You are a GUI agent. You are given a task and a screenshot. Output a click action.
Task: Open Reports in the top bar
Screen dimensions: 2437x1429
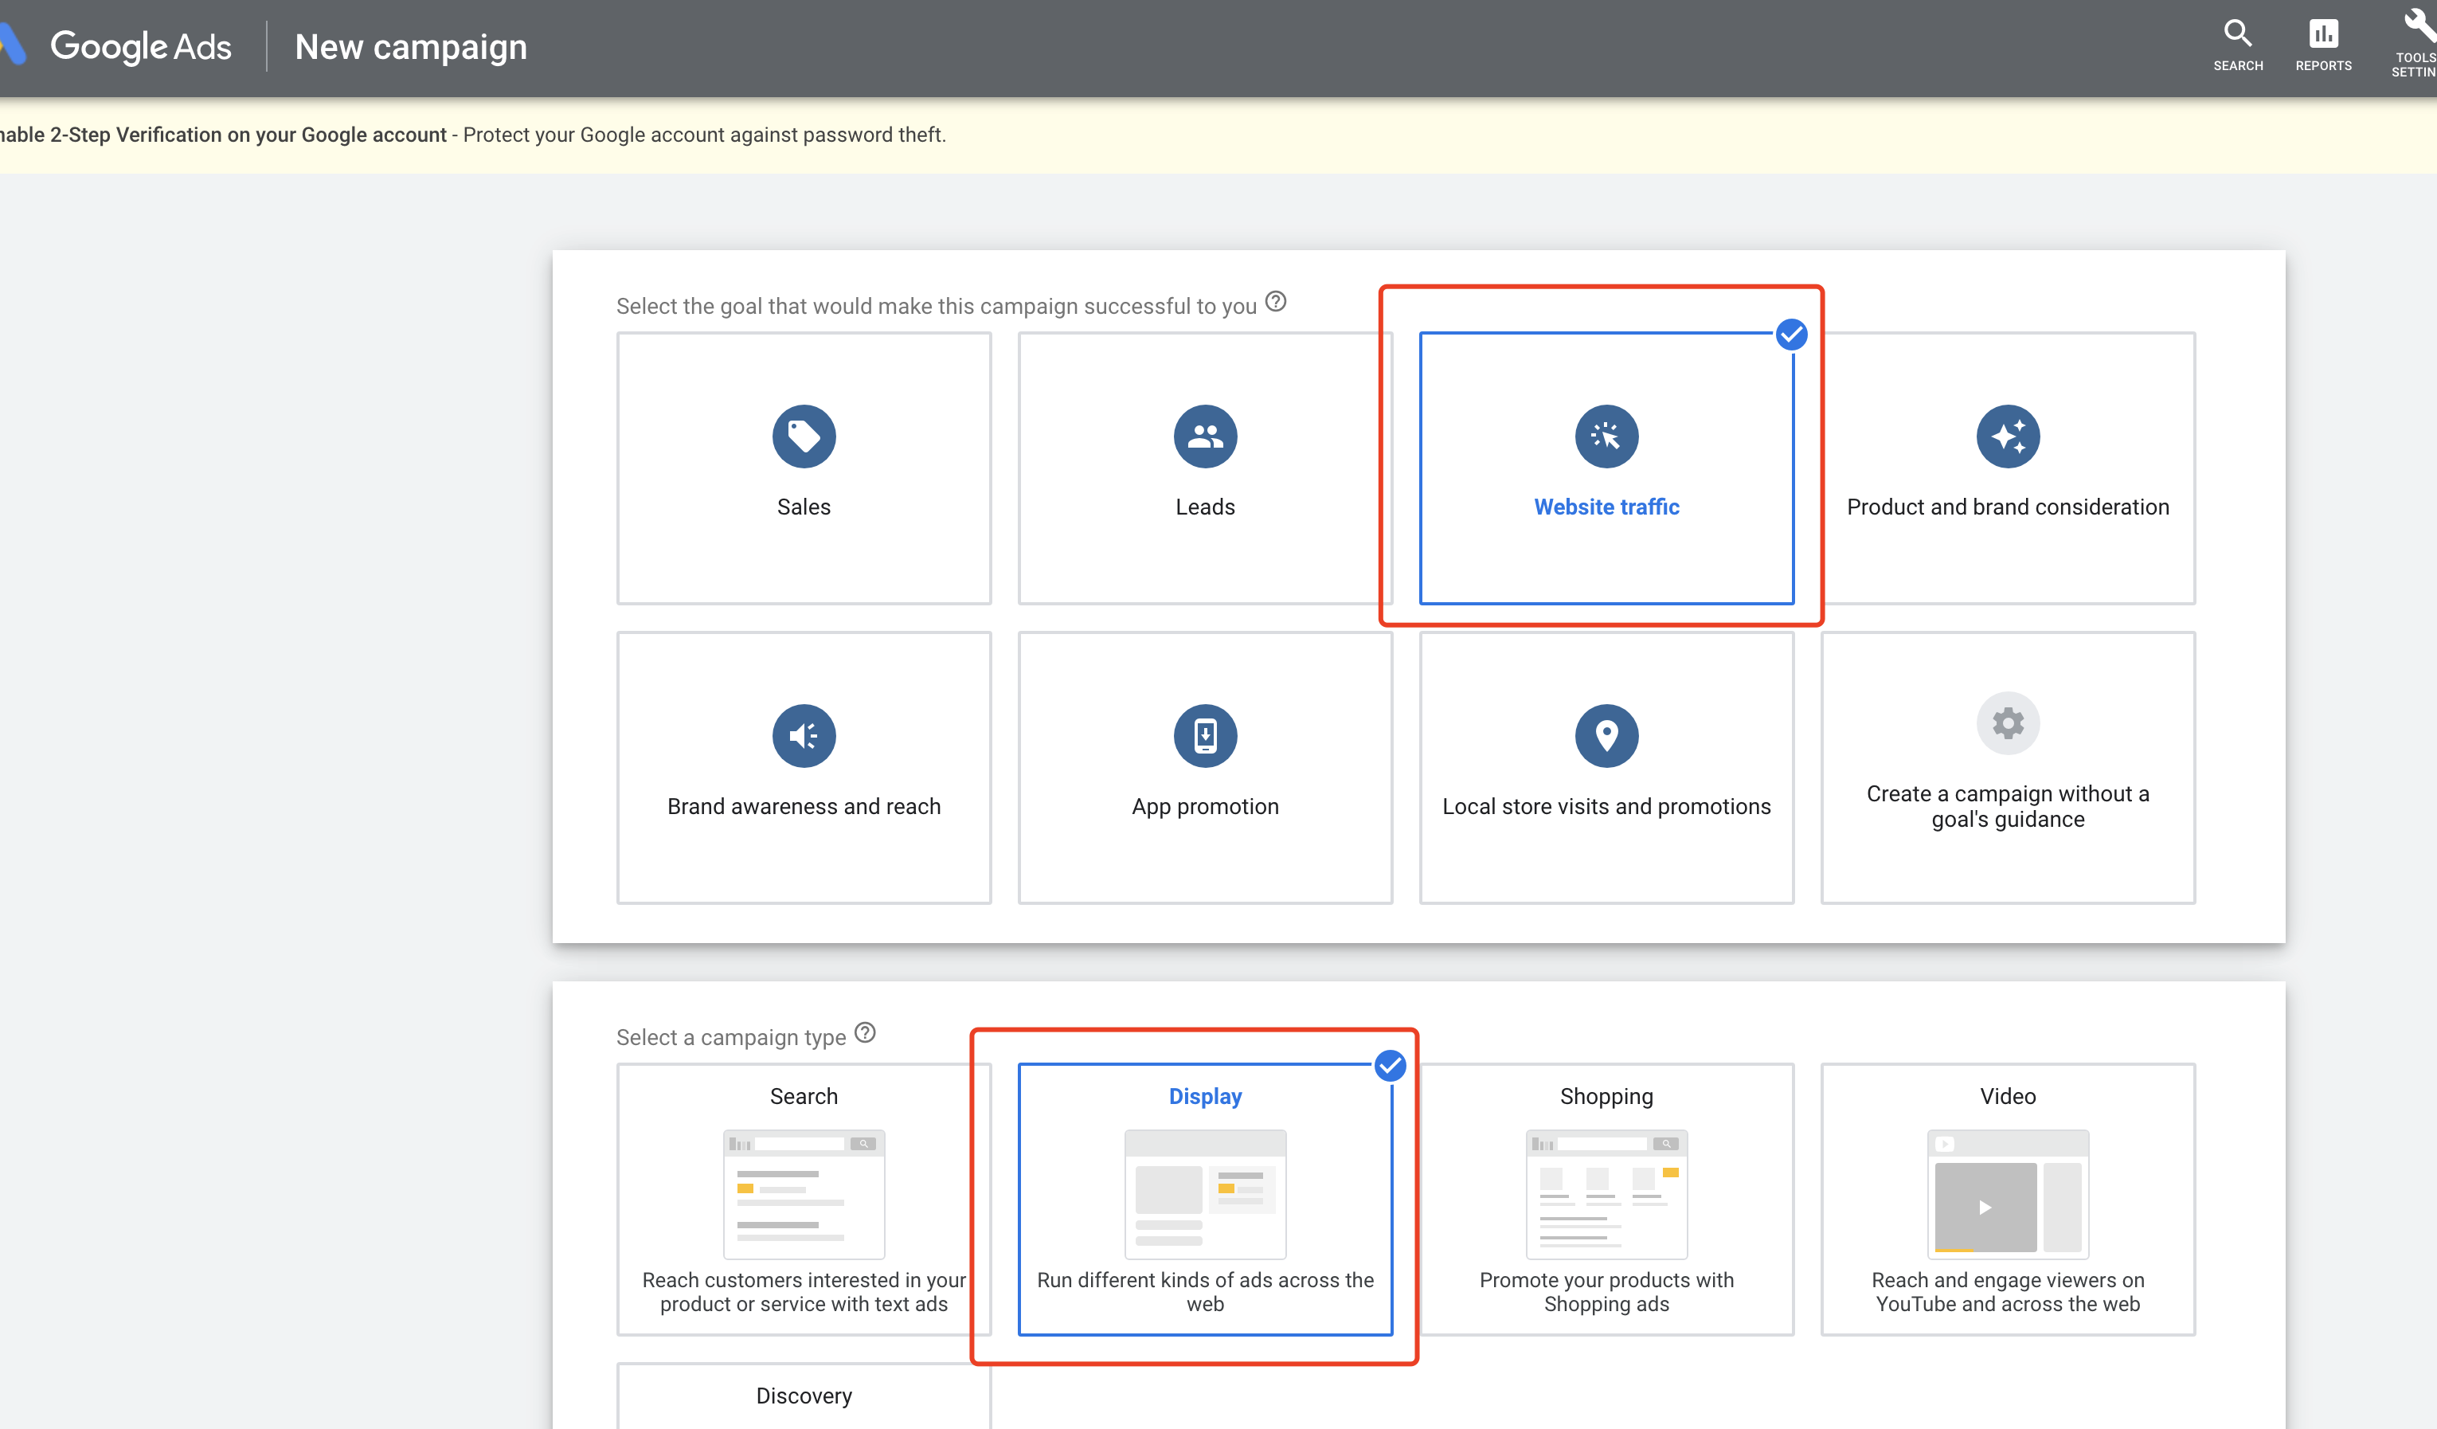[x=2323, y=45]
